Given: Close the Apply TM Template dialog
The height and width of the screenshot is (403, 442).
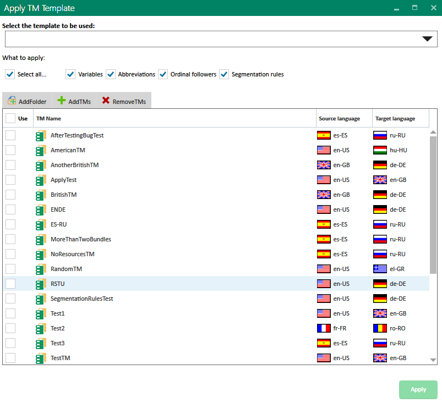Looking at the screenshot, I should point(434,8).
